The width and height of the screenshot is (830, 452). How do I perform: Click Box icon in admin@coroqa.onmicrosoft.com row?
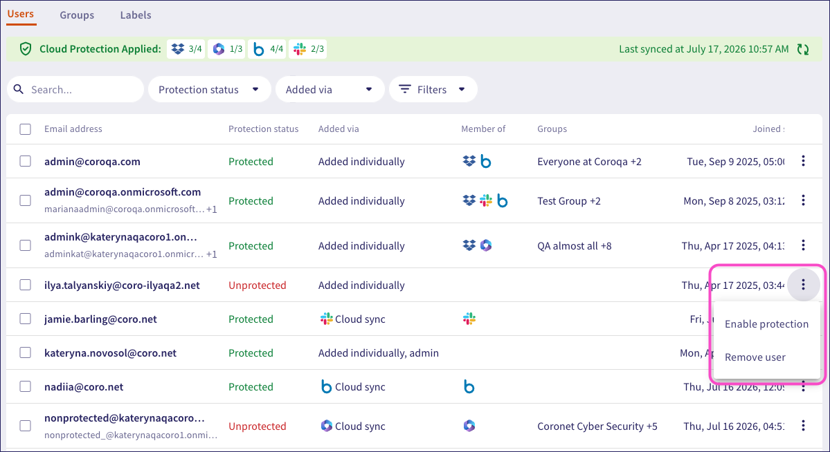pos(503,201)
